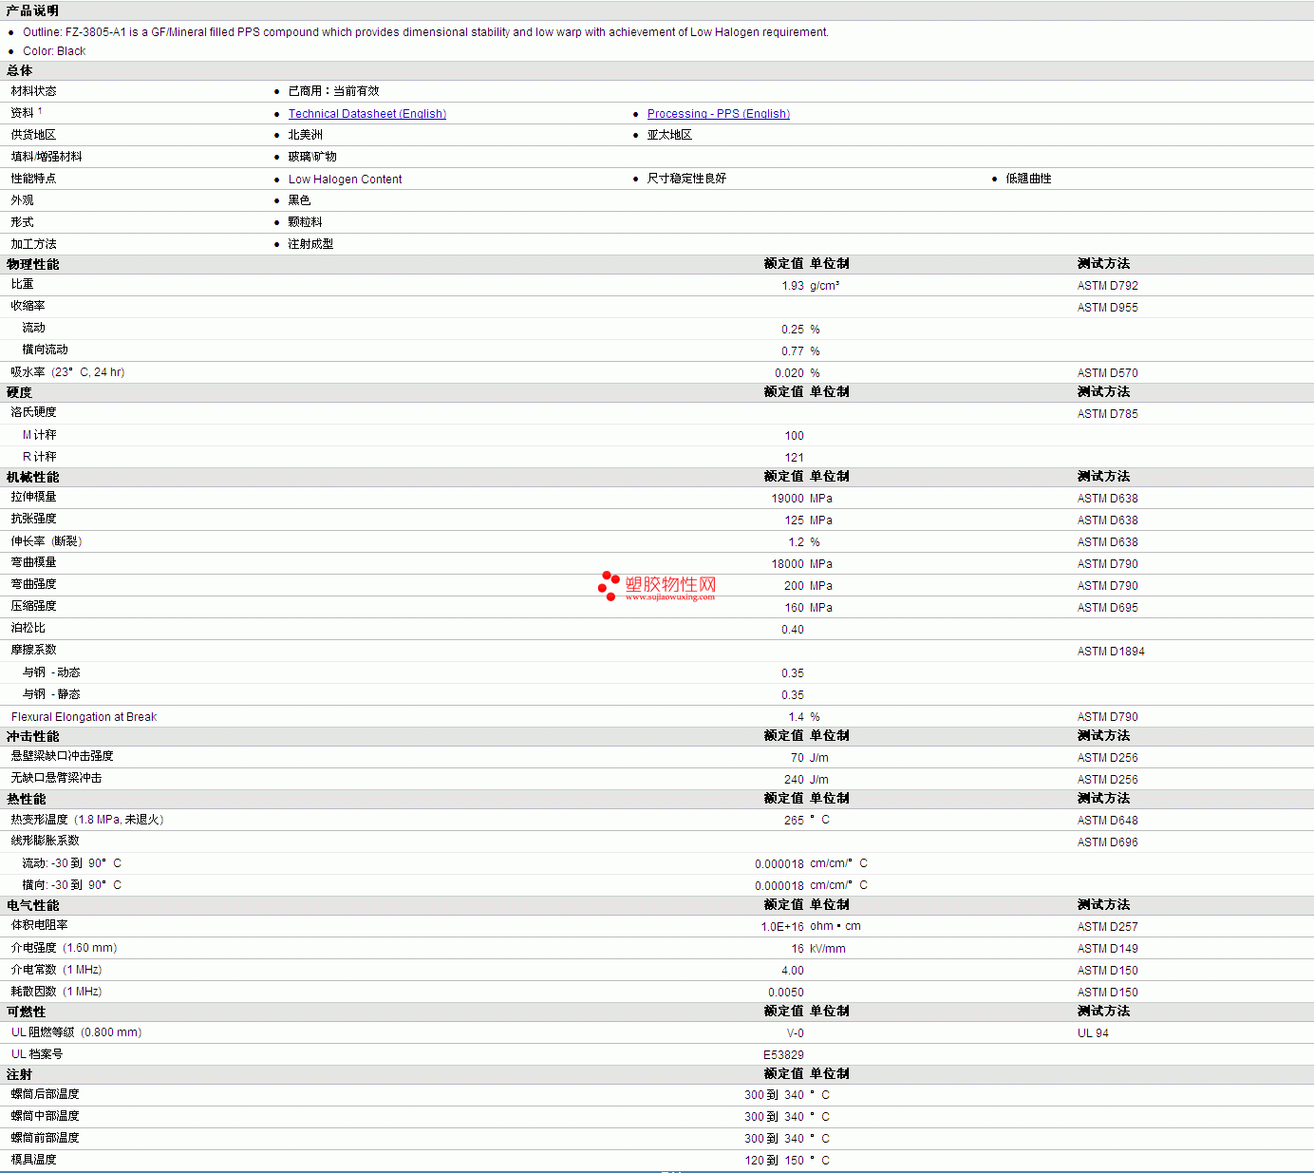The height and width of the screenshot is (1173, 1314).
Task: Click the V-0 flammability rating value
Action: tap(795, 1033)
